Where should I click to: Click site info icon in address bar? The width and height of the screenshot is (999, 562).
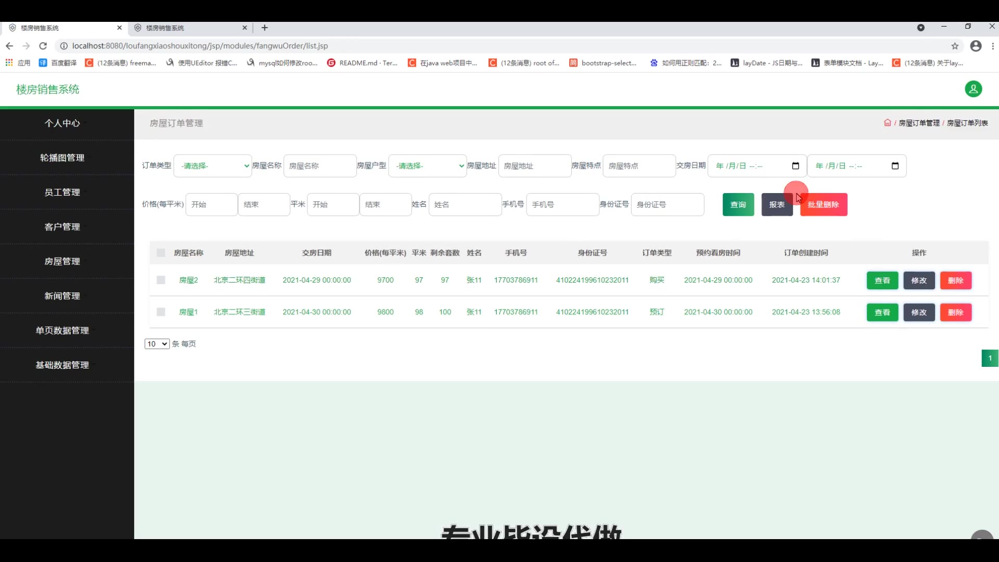click(x=63, y=46)
